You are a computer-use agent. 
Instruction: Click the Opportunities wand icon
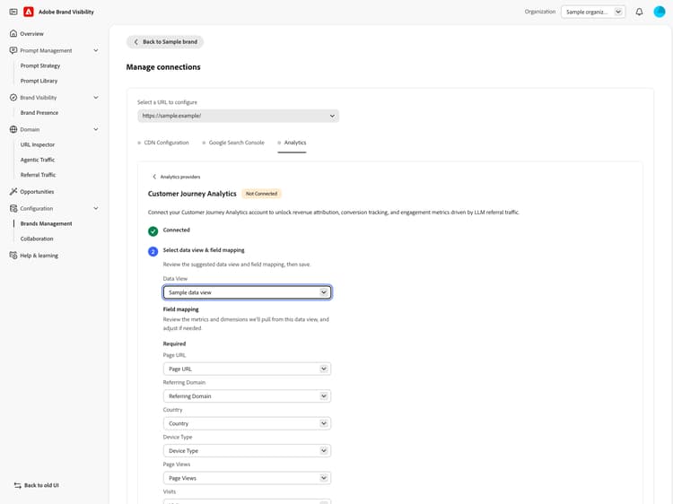[13, 191]
